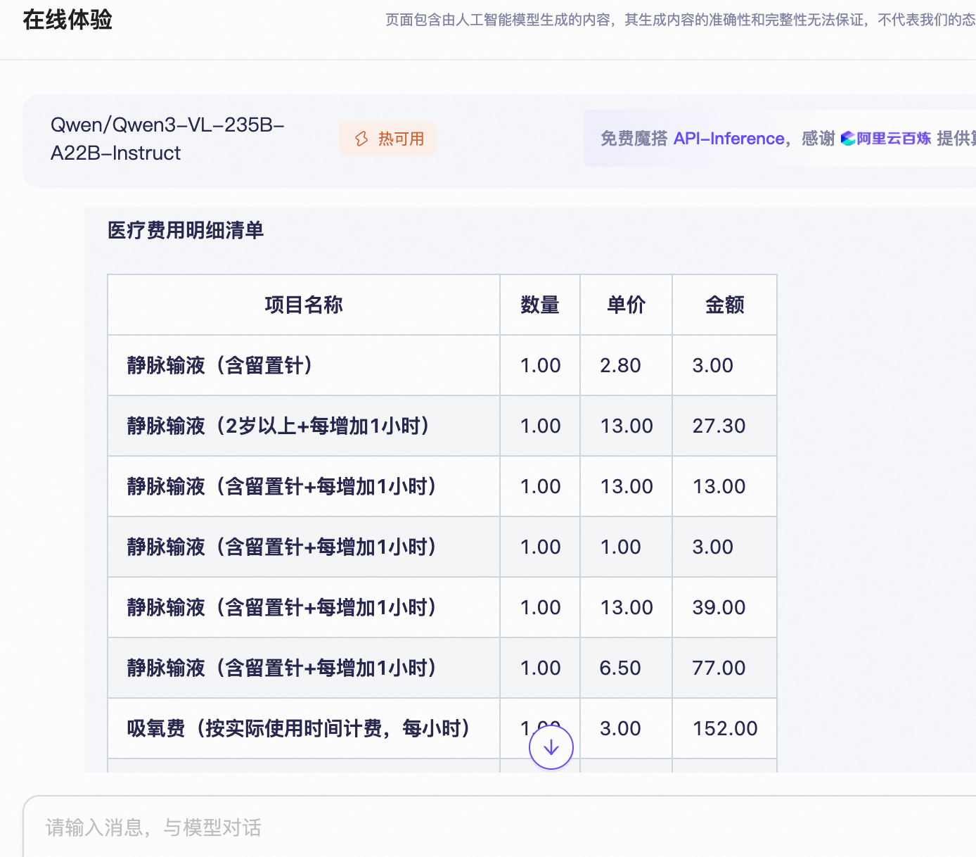The width and height of the screenshot is (976, 857).
Task: Click the scroll-to-bottom arrow button
Action: (x=551, y=747)
